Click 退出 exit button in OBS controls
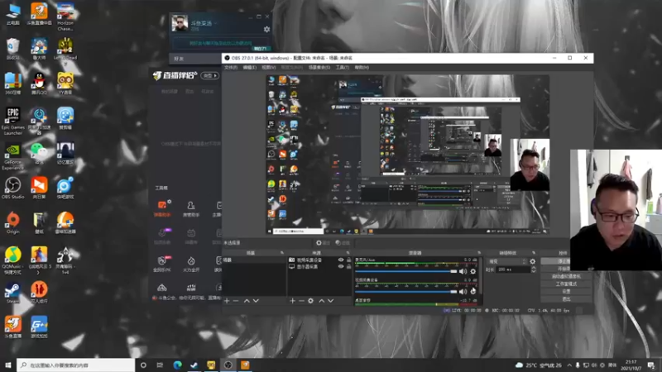This screenshot has height=372, width=662. (566, 299)
